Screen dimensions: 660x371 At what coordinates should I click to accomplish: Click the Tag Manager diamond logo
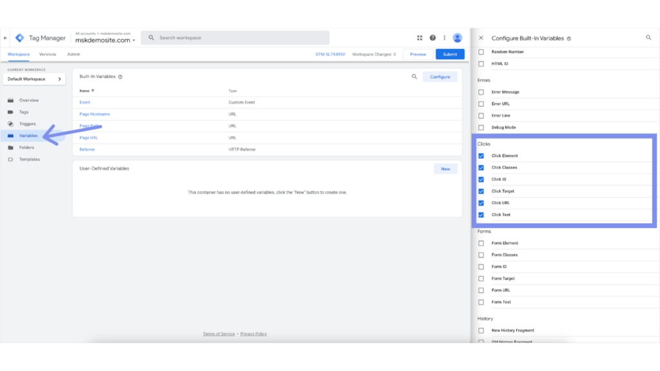click(x=20, y=38)
